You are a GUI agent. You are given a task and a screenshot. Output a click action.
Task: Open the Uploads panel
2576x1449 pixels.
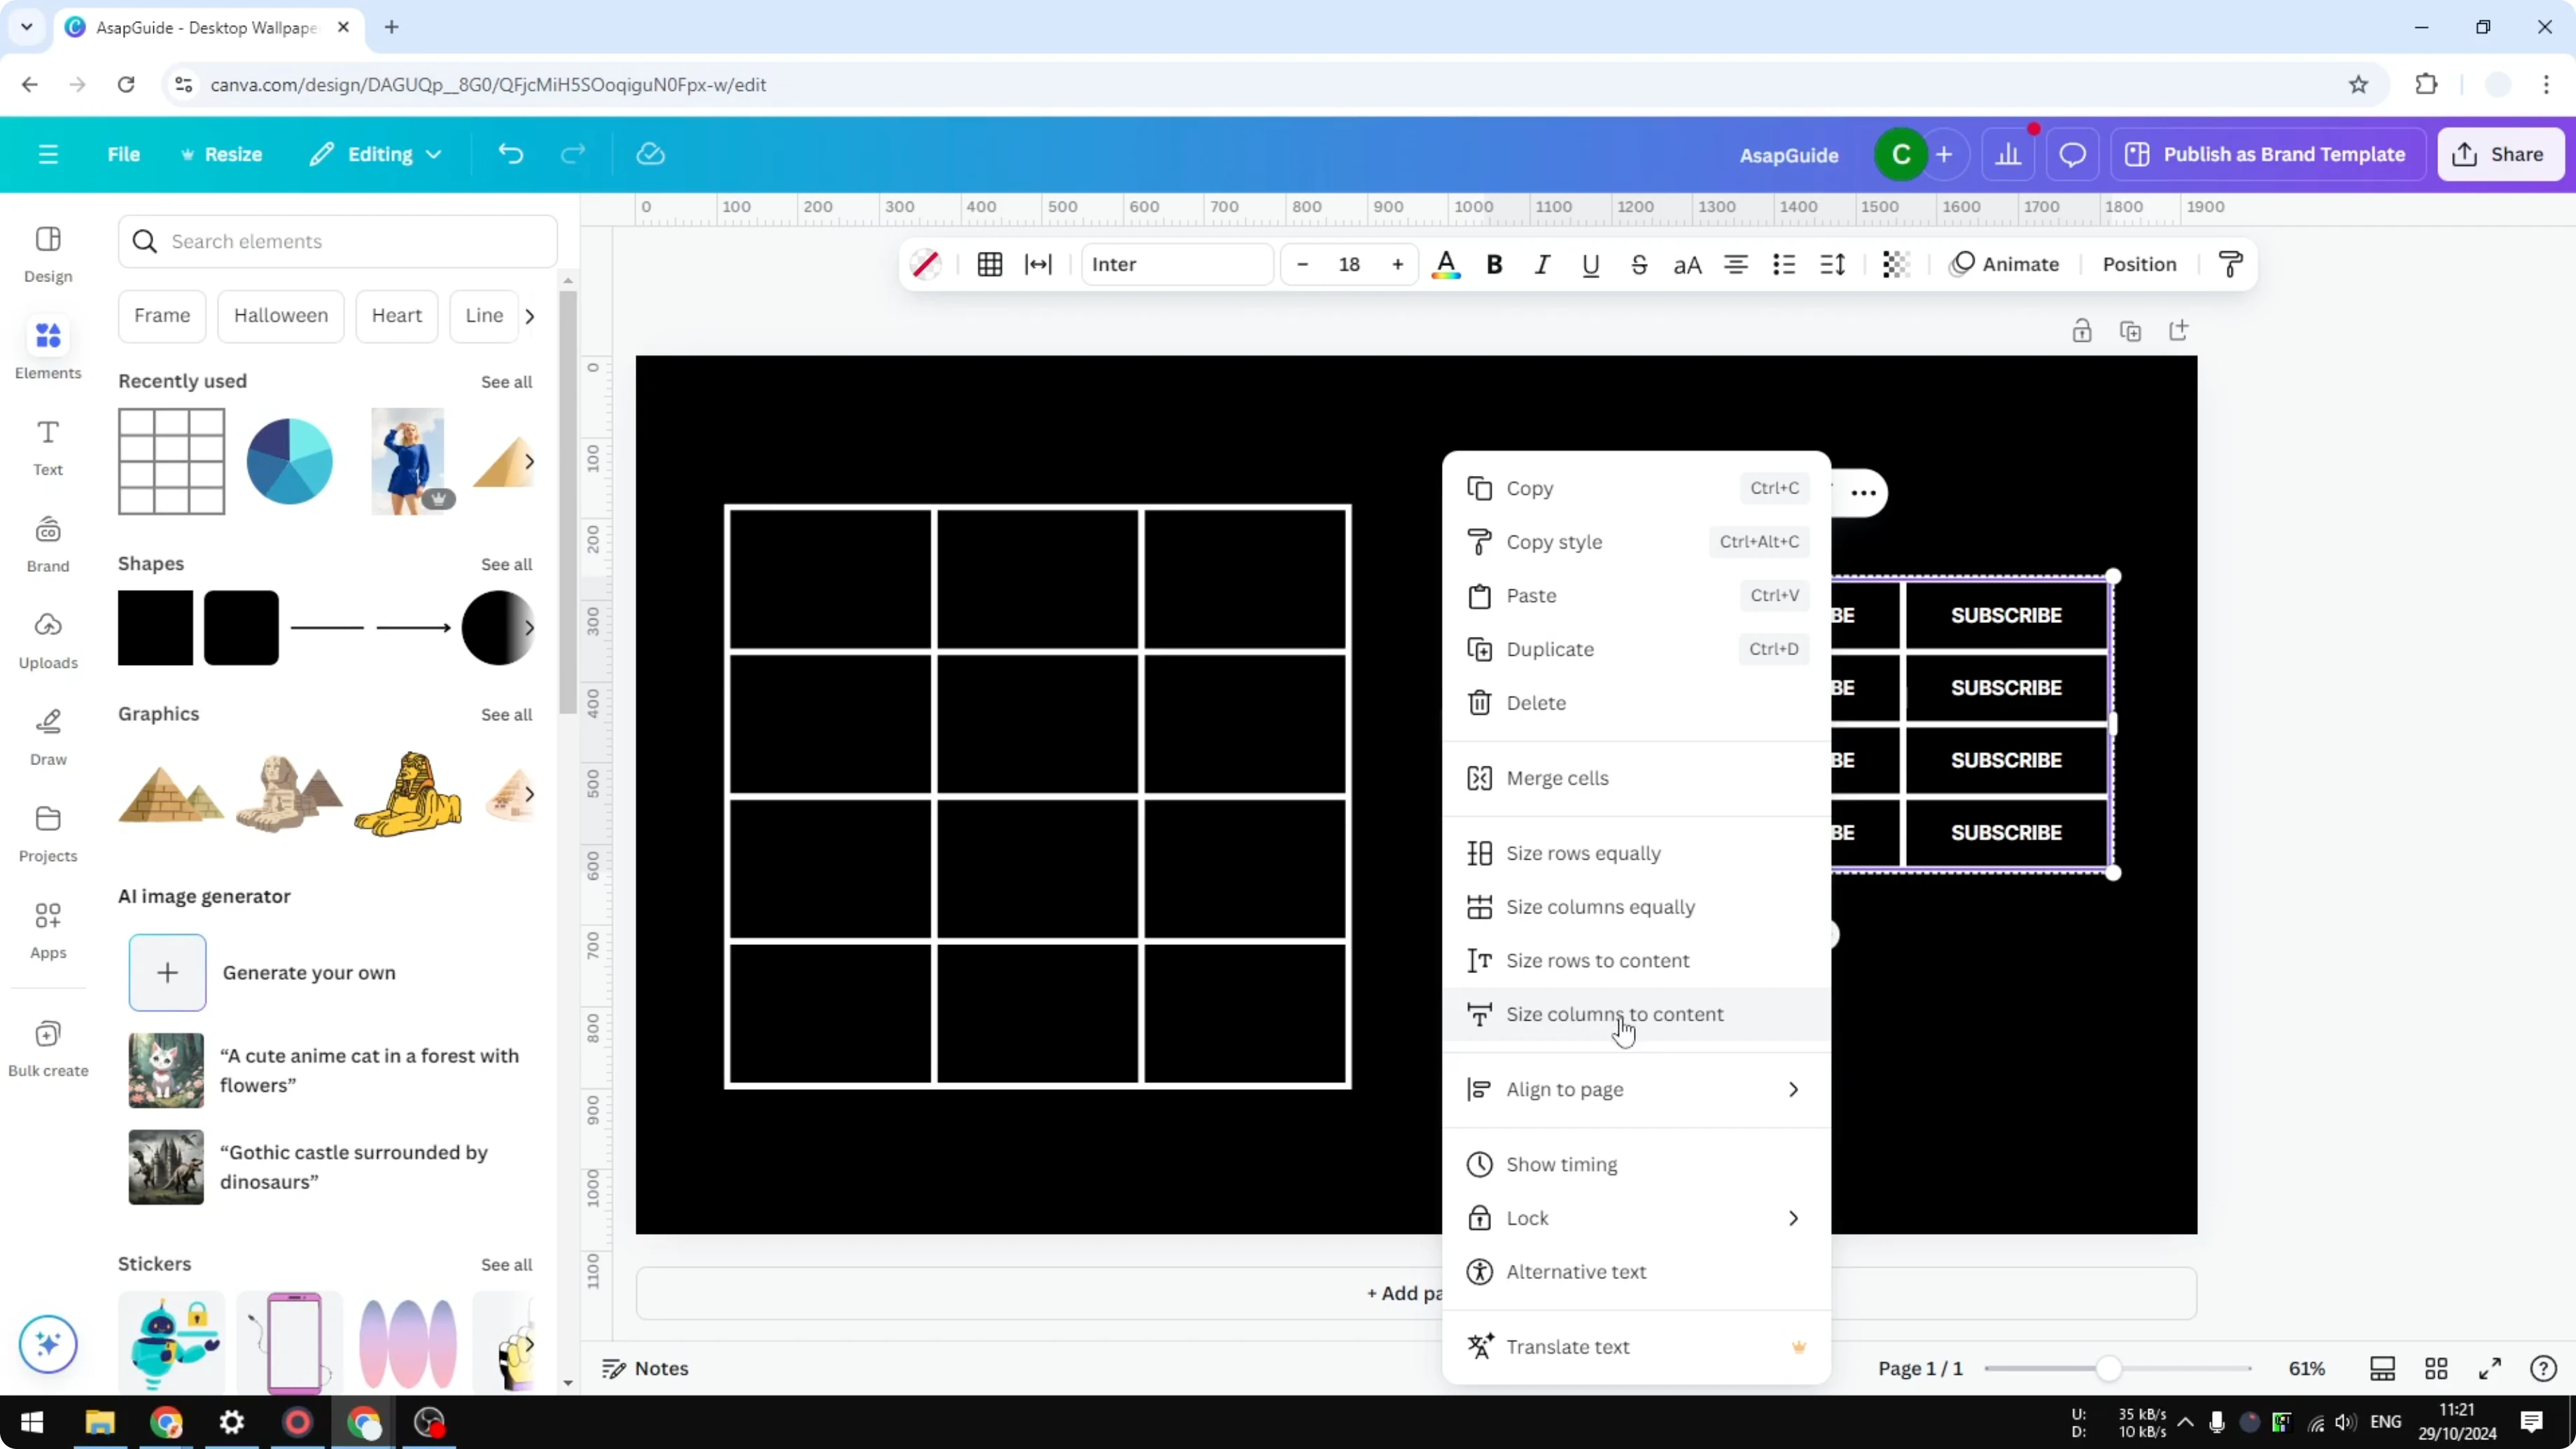(x=47, y=638)
